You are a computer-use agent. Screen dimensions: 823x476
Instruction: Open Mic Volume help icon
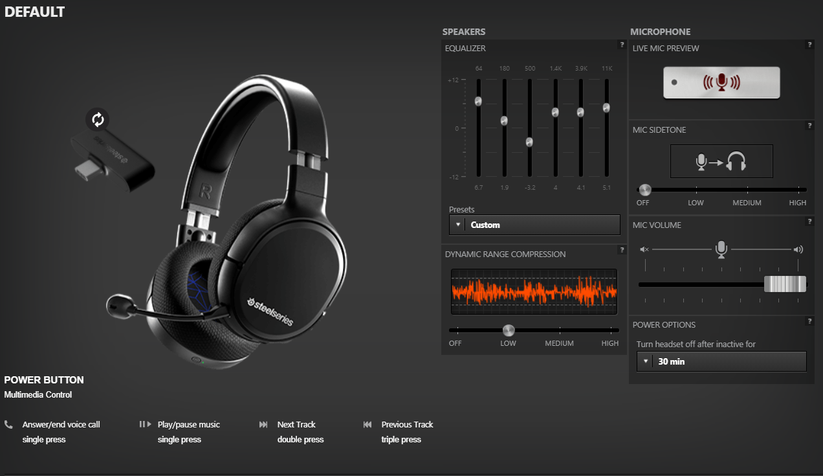[809, 221]
